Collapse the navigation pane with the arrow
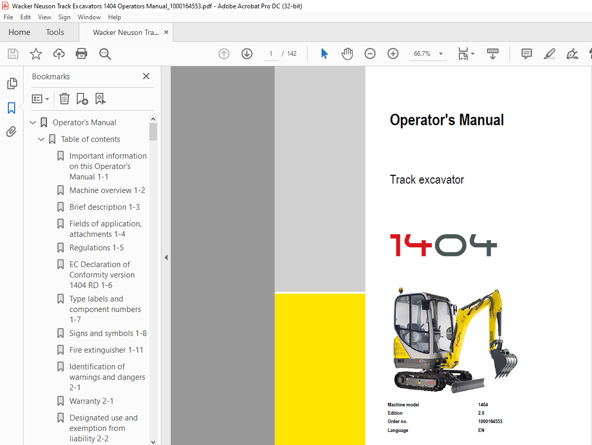The height and width of the screenshot is (445, 592). tap(166, 257)
